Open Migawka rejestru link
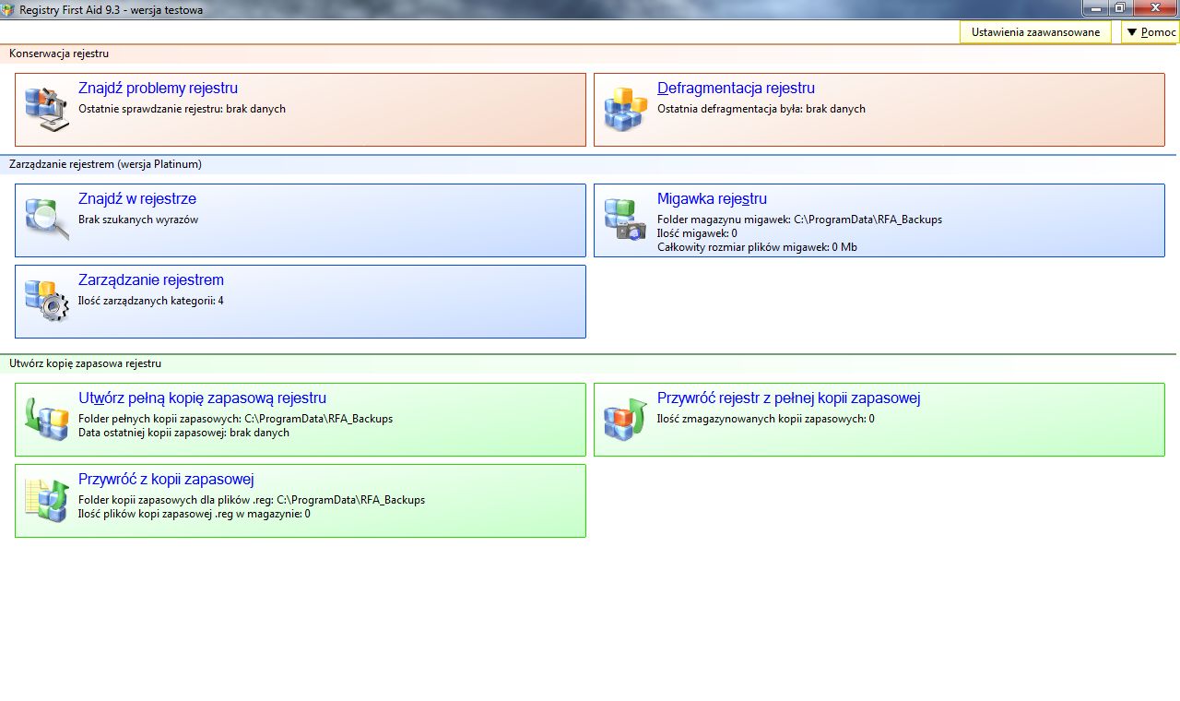Image resolution: width=1180 pixels, height=701 pixels. pos(712,199)
